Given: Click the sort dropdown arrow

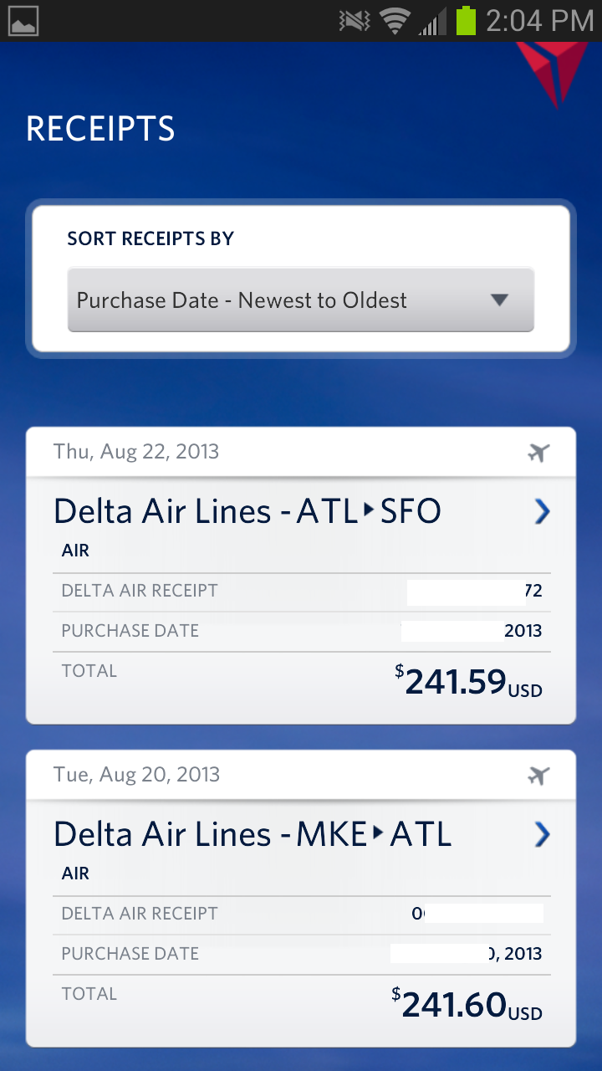Looking at the screenshot, I should coord(500,300).
